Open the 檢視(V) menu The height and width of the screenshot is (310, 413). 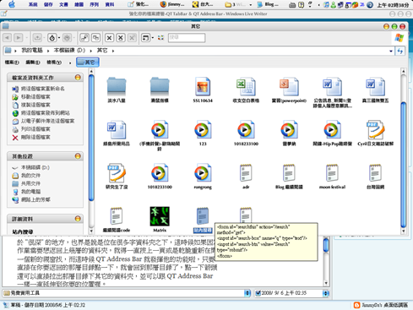coord(54,63)
